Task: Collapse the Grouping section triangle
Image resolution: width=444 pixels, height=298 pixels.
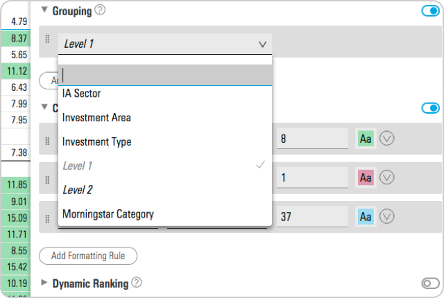Action: 44,10
